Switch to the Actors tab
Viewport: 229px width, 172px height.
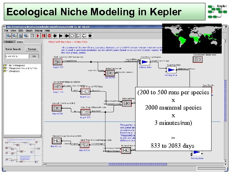click(9, 42)
